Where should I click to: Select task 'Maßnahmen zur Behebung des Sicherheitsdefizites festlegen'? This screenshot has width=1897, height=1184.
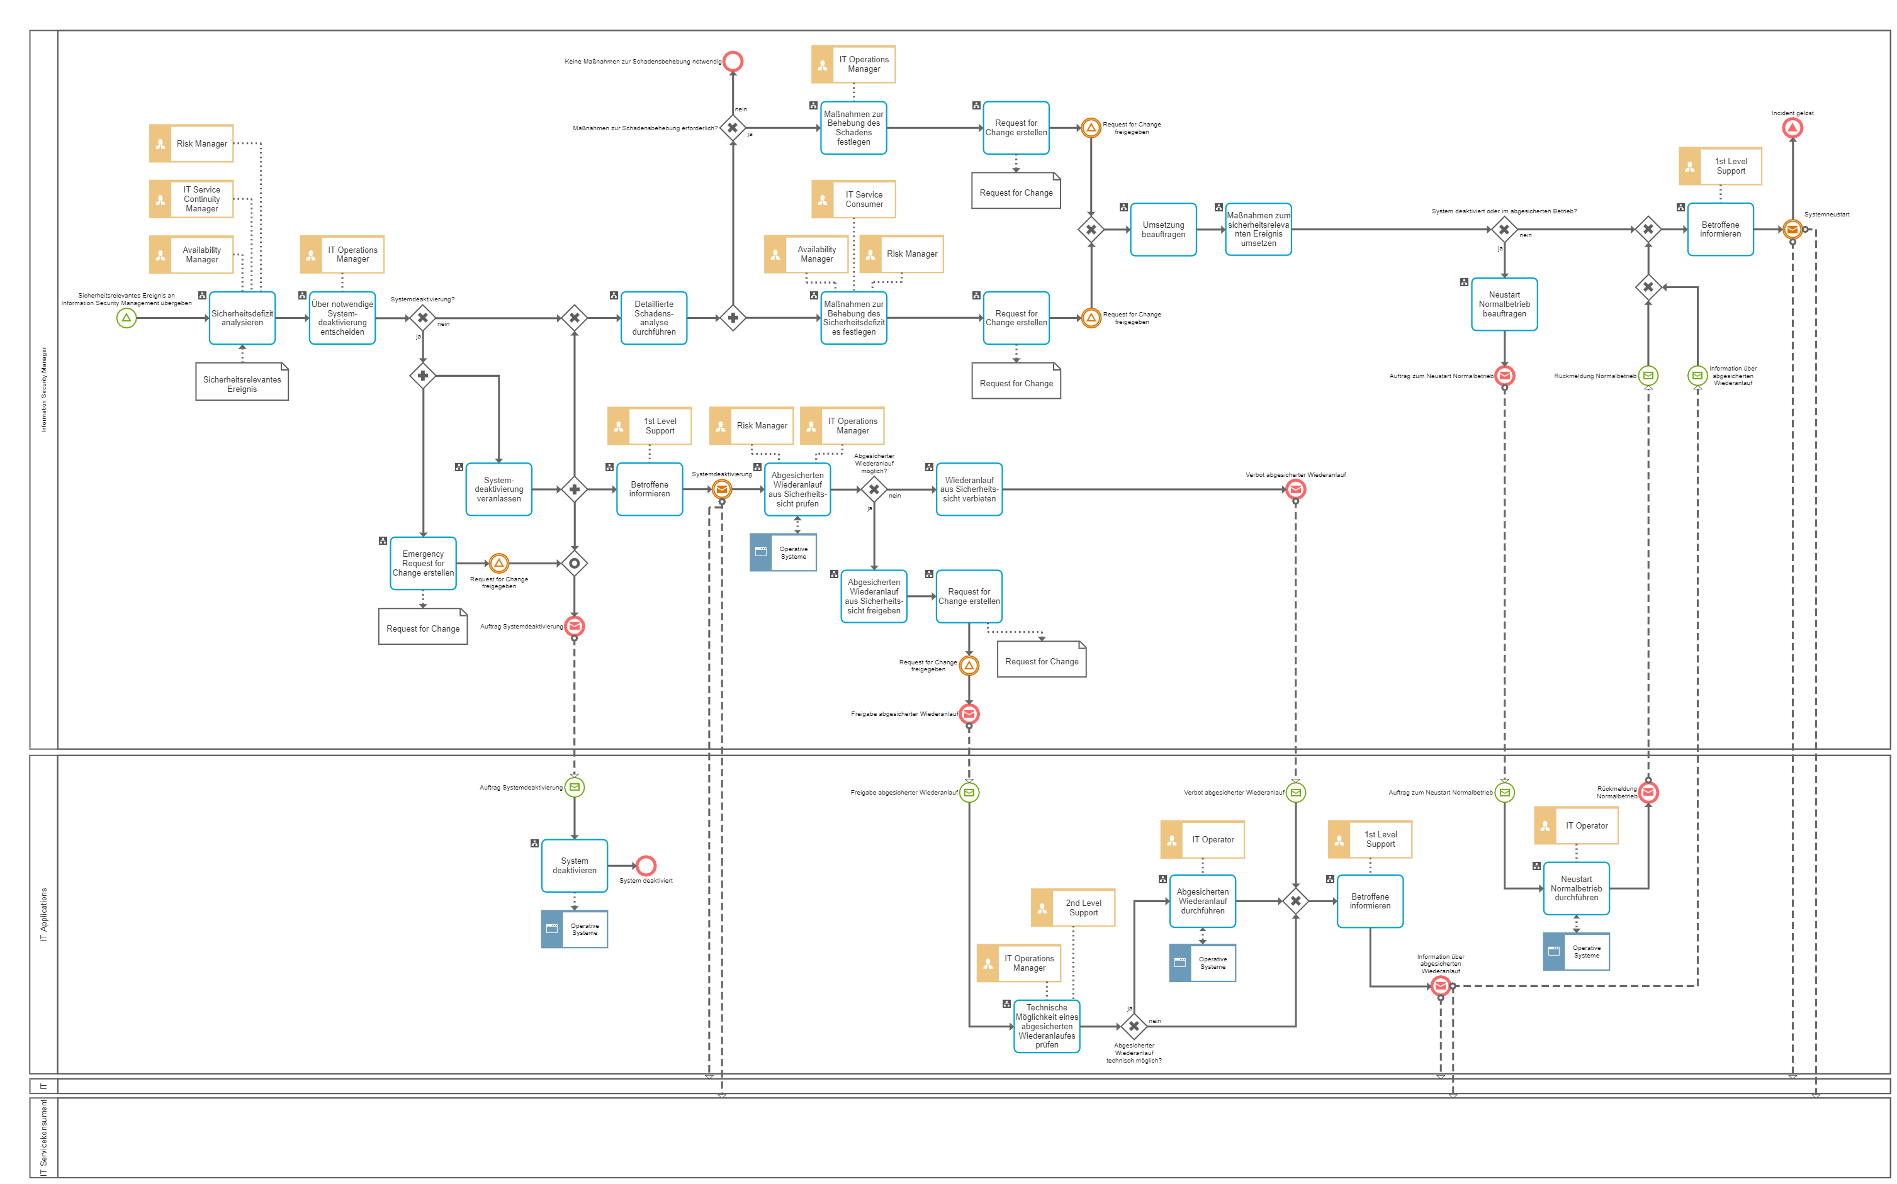(853, 318)
